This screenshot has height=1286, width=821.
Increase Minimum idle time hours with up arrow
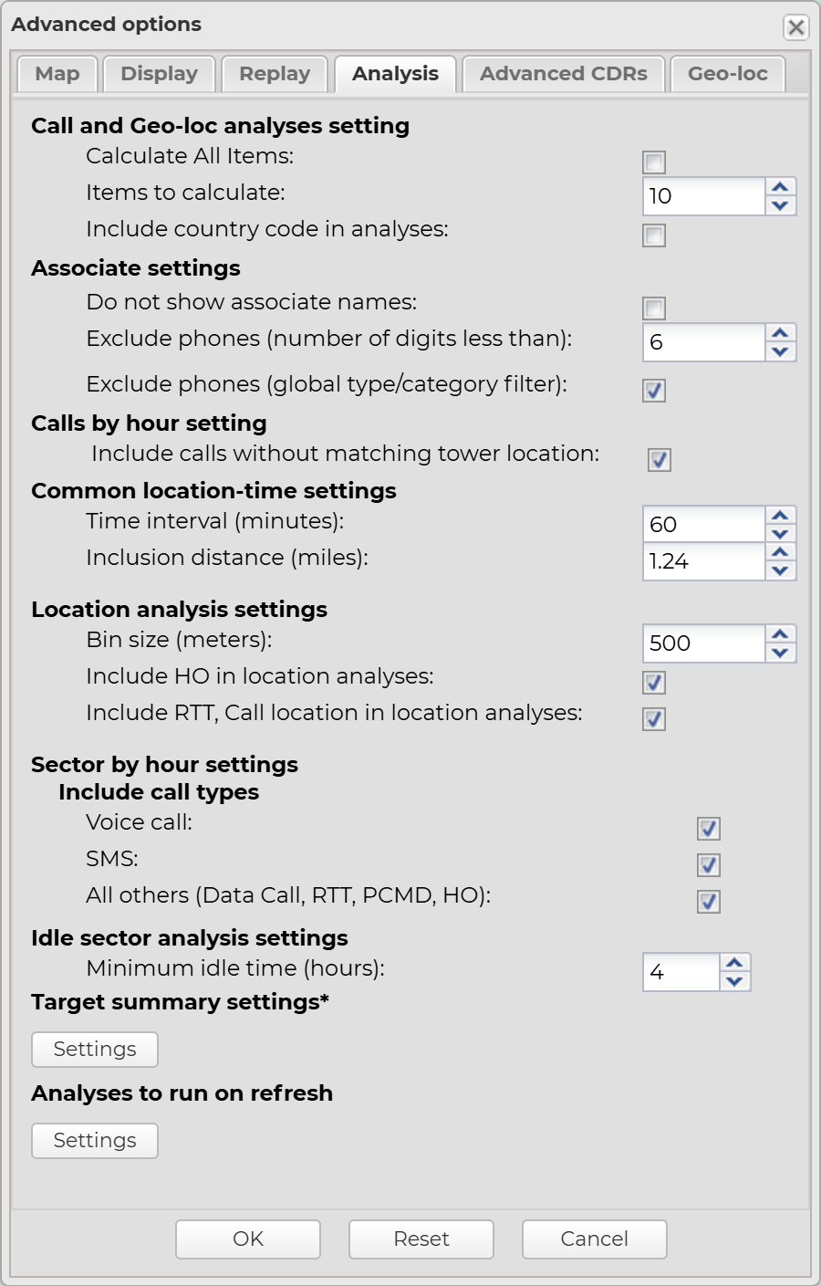(x=734, y=963)
